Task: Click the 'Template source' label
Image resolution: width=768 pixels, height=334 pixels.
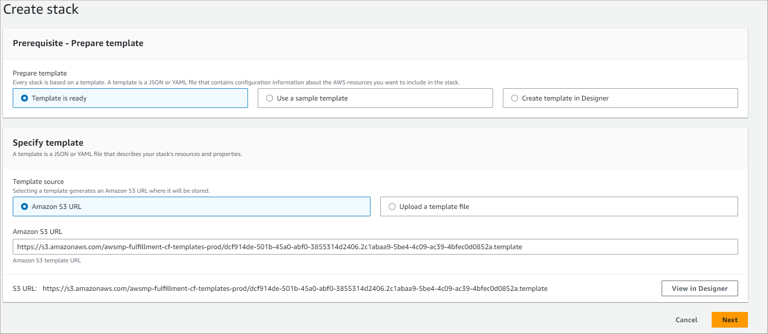Action: coord(38,181)
